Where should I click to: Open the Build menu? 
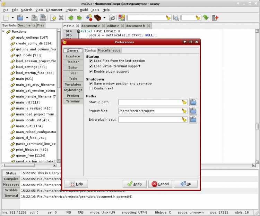coord(84,10)
